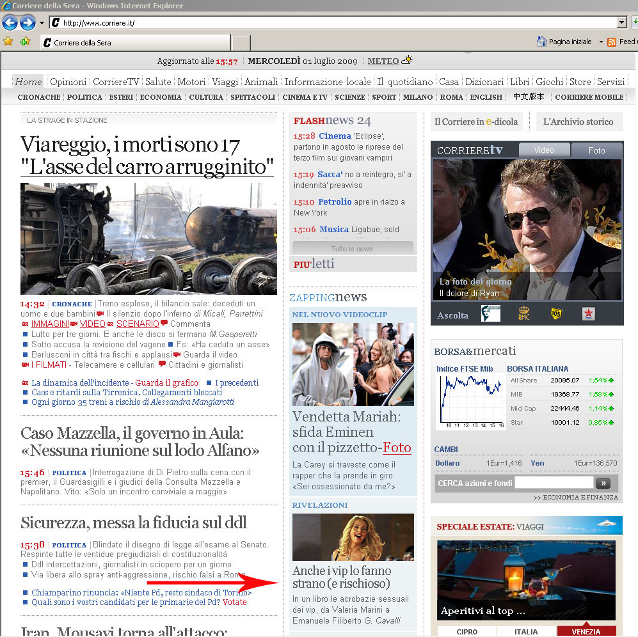Click the Add to Favorites icon
Viewport: 638px width, 637px height.
tap(25, 42)
